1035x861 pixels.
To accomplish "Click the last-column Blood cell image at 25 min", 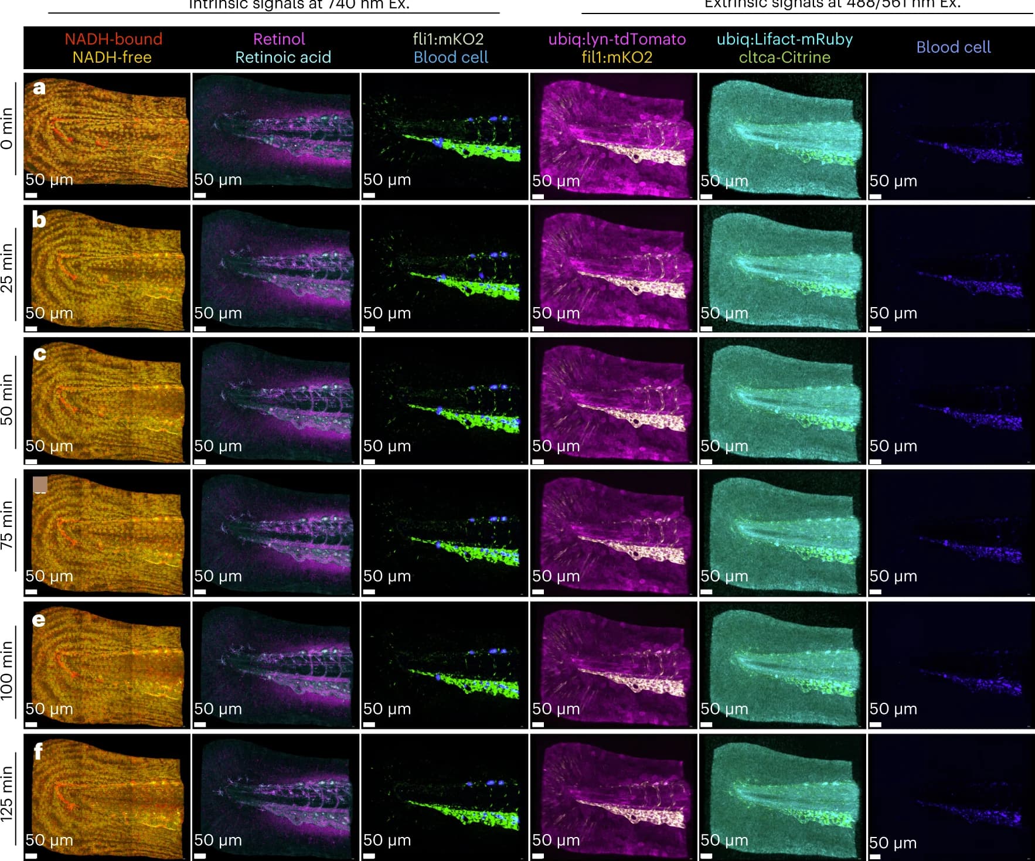I will click(x=951, y=268).
